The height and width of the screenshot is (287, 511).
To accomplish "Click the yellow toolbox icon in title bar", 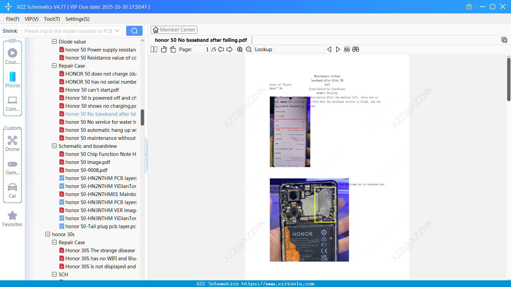I will tap(469, 7).
